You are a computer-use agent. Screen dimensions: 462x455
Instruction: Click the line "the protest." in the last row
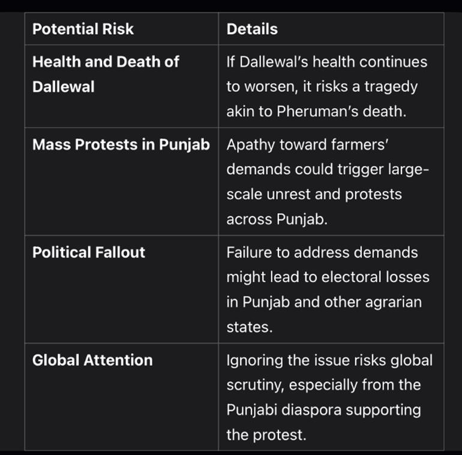(266, 435)
